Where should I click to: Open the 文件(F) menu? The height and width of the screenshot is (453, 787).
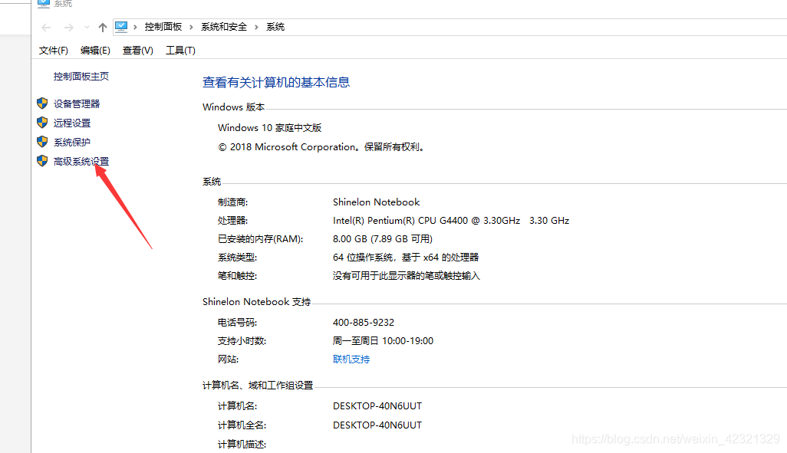(53, 50)
